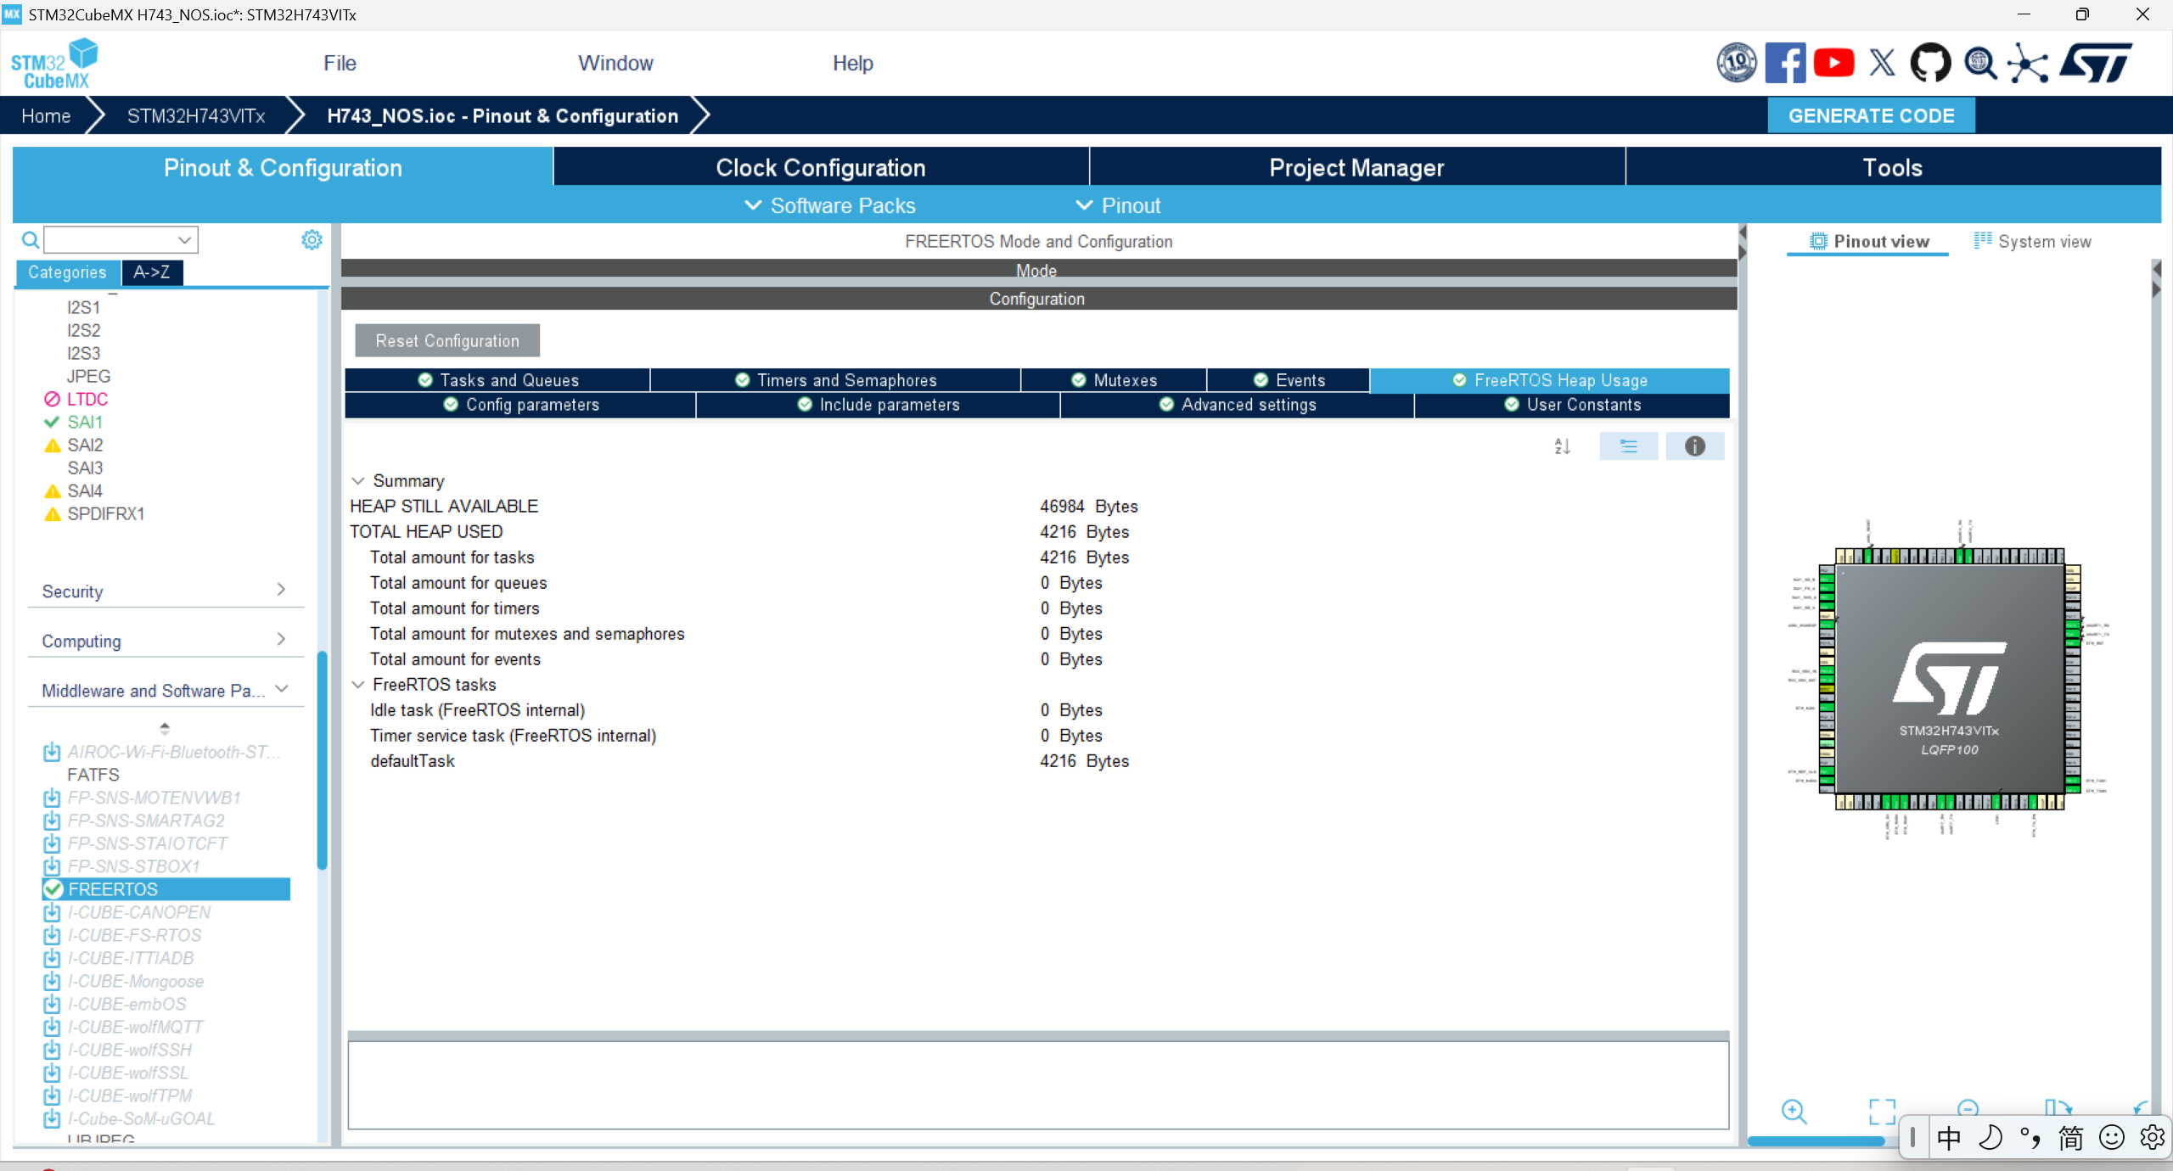The height and width of the screenshot is (1171, 2173).
Task: Open the Config parameters tab
Action: coord(521,405)
